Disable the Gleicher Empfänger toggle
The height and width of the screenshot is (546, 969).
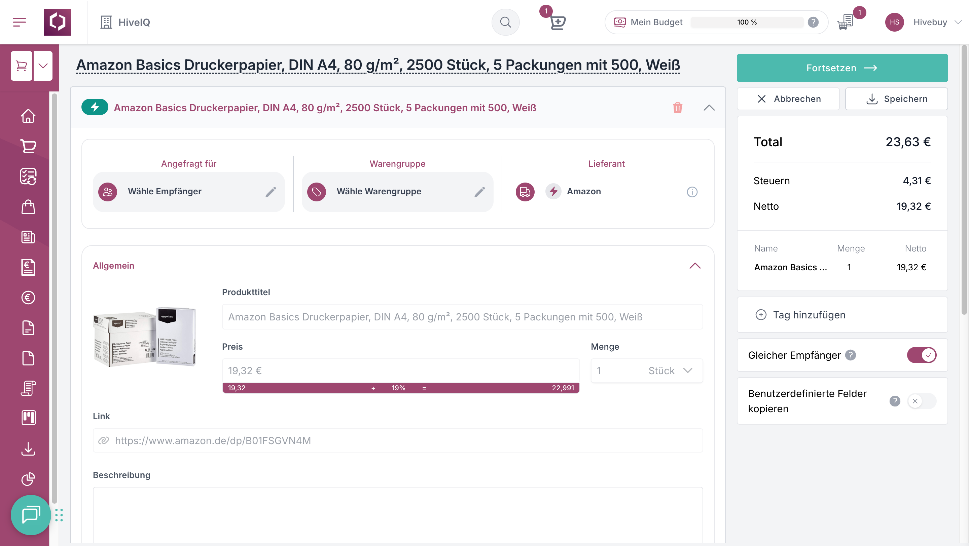[x=921, y=355]
